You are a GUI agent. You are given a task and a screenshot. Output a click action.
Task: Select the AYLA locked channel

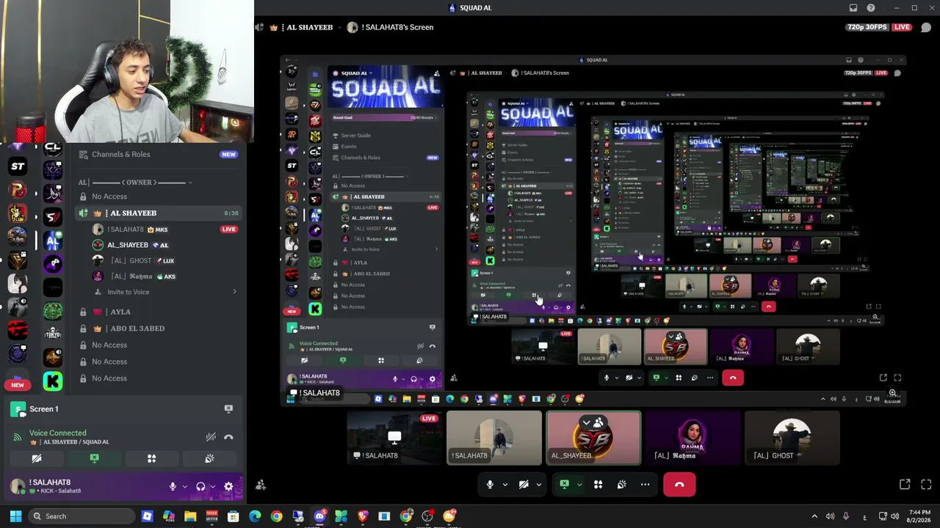[x=159, y=312]
